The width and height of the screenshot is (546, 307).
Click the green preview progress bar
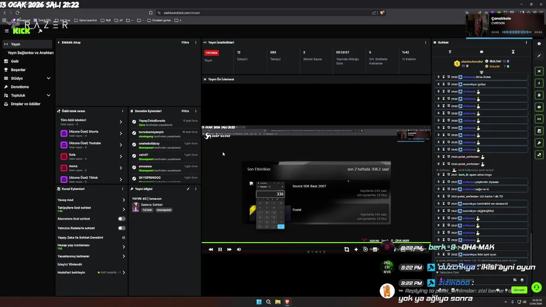click(316, 243)
